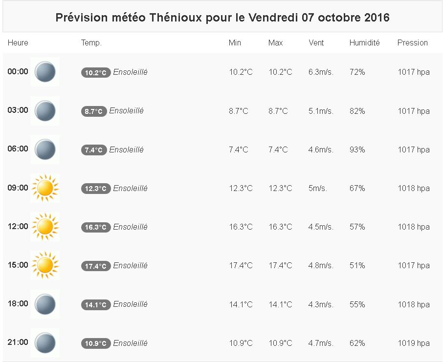Click the Humidité column header

(x=364, y=43)
